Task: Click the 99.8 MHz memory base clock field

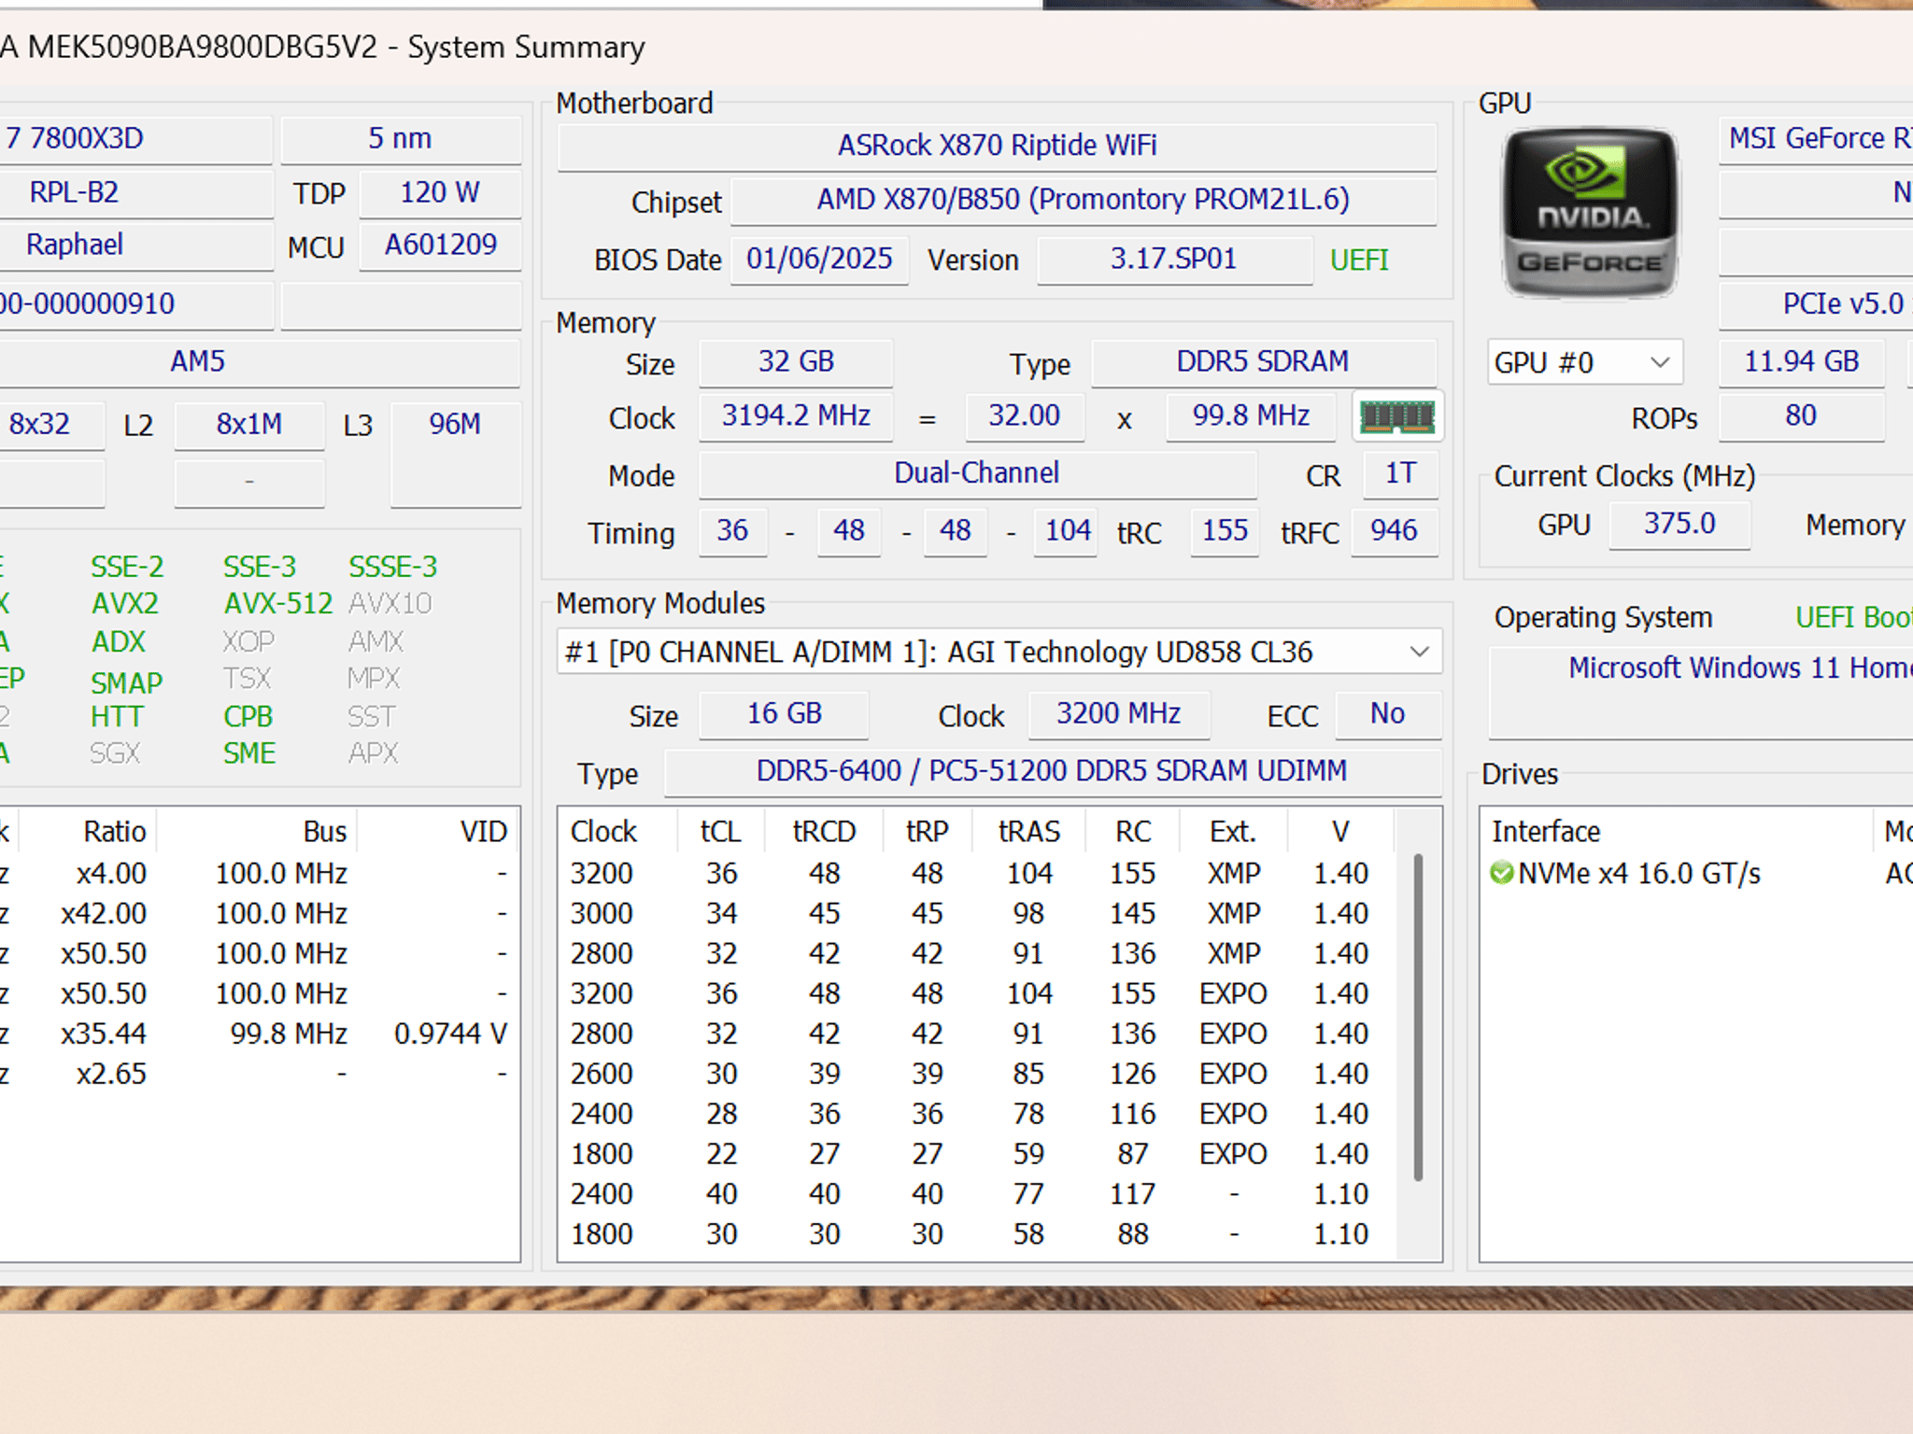Action: coord(1251,416)
